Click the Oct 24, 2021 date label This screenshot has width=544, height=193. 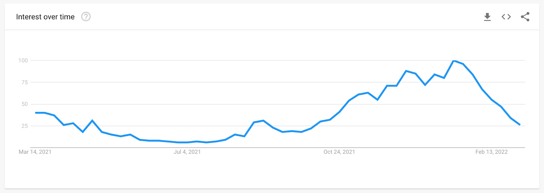tap(339, 152)
